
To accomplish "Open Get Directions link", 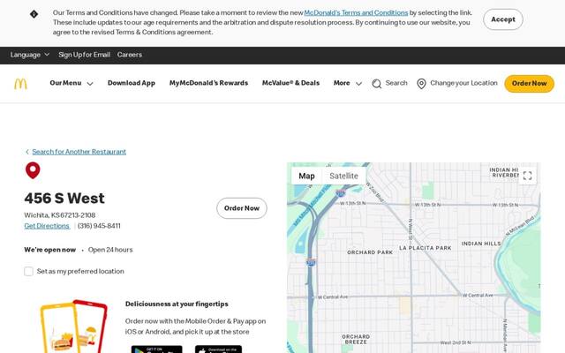I will [47, 226].
